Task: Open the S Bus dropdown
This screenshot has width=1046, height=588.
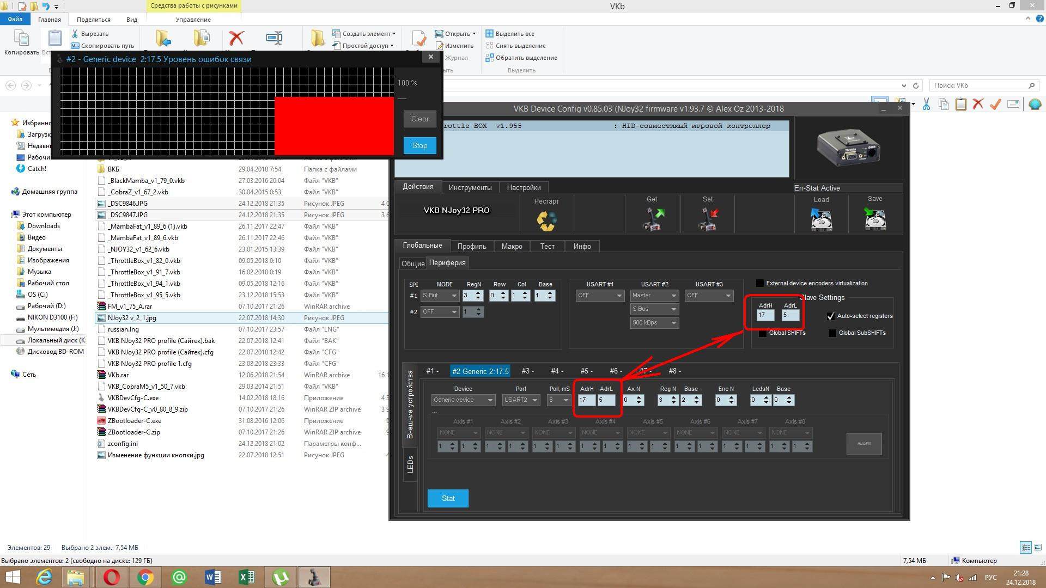Action: [x=654, y=309]
